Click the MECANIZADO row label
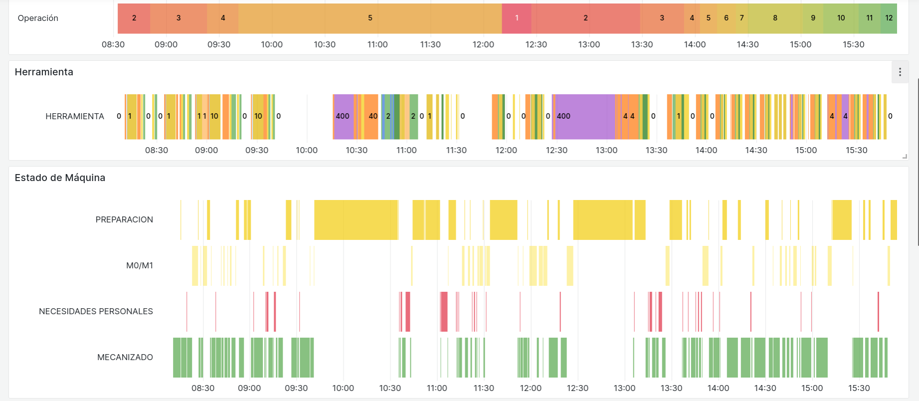The width and height of the screenshot is (919, 401). 125,358
